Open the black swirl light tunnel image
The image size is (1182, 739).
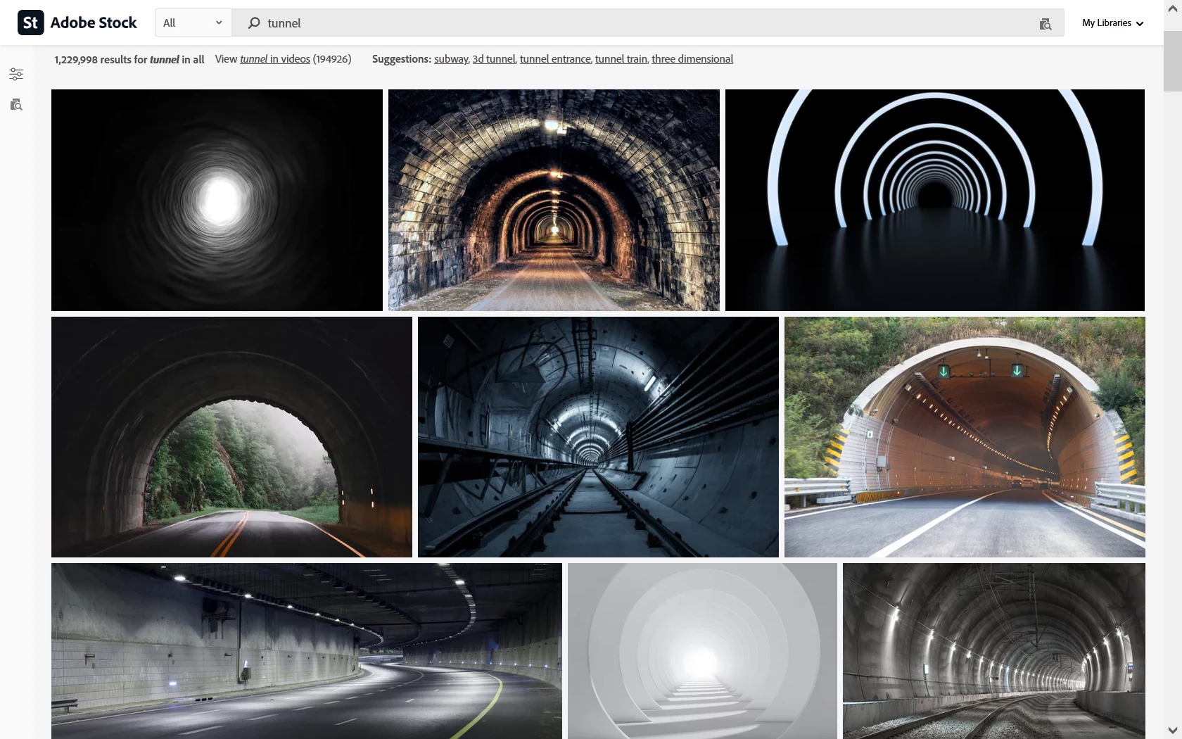pos(217,200)
